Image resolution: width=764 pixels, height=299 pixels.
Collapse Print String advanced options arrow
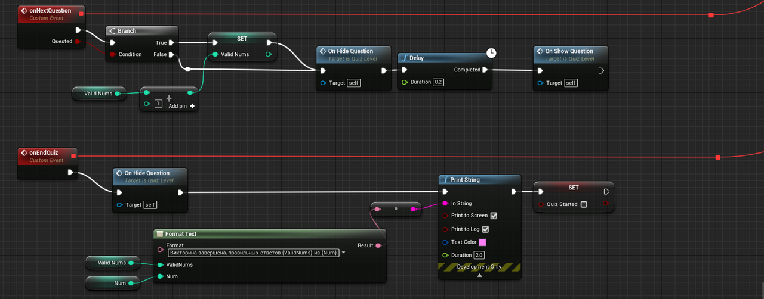tap(479, 275)
